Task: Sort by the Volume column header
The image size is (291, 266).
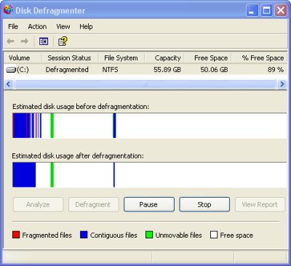Action: pyautogui.click(x=23, y=58)
